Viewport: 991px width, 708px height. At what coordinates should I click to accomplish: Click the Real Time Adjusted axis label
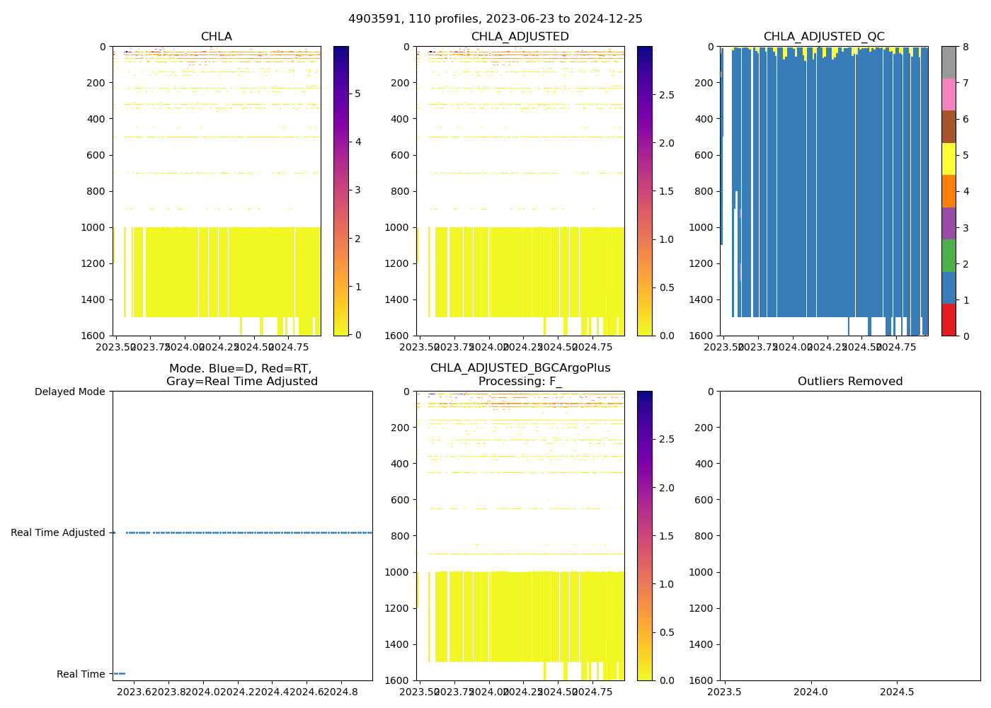[x=58, y=532]
